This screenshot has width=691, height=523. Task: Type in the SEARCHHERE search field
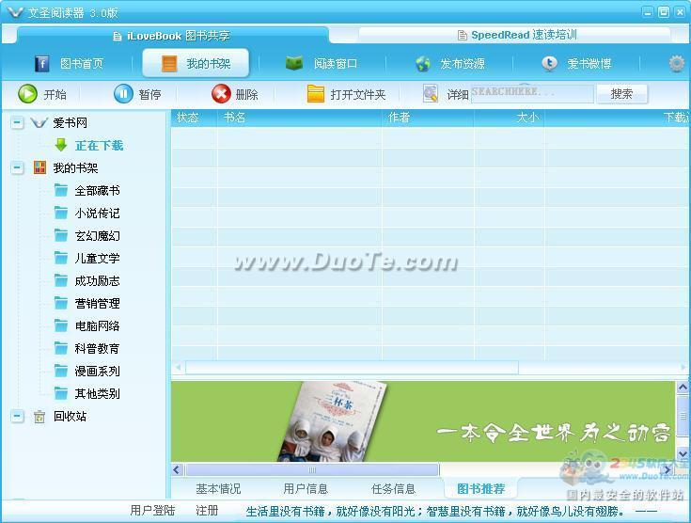tap(531, 93)
